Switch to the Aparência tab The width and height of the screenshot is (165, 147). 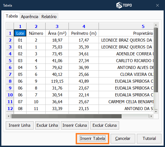tap(30, 17)
